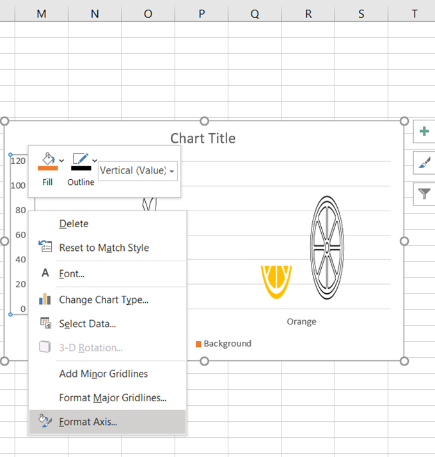
Task: Click the chart's right-middle resize handle
Action: [x=404, y=241]
